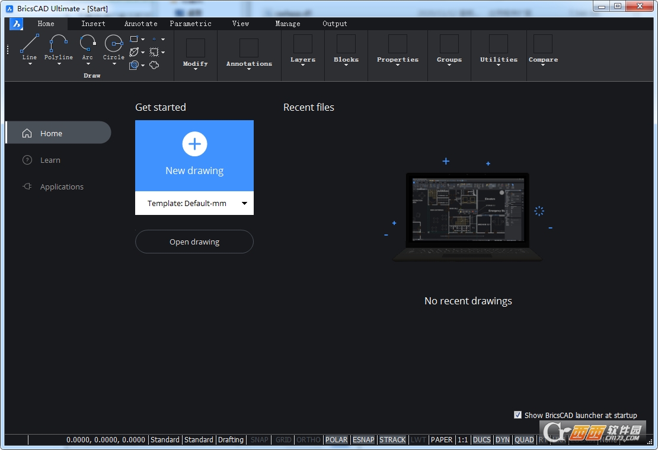Select the Ellipse draw tool icon
Image resolution: width=658 pixels, height=450 pixels.
134,52
